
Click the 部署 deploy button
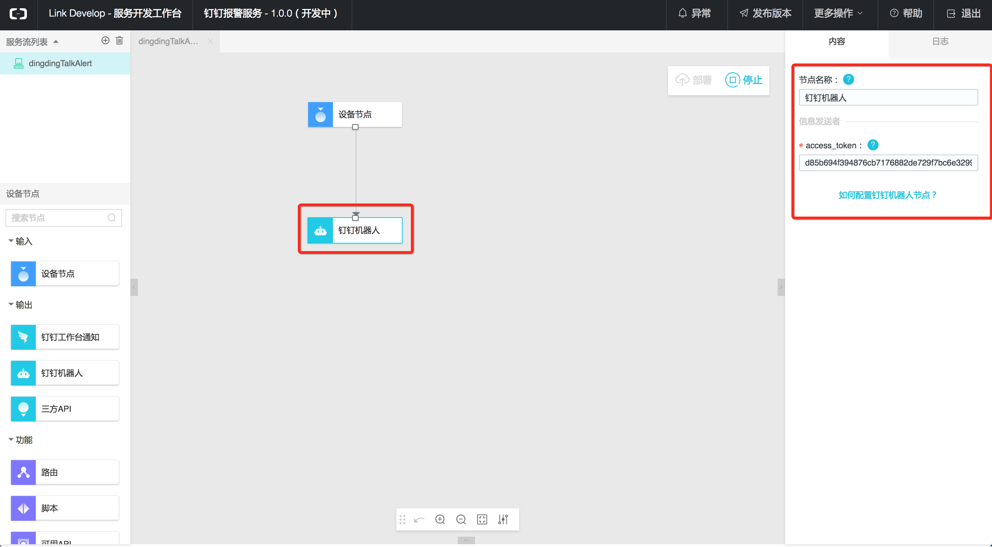click(x=694, y=80)
